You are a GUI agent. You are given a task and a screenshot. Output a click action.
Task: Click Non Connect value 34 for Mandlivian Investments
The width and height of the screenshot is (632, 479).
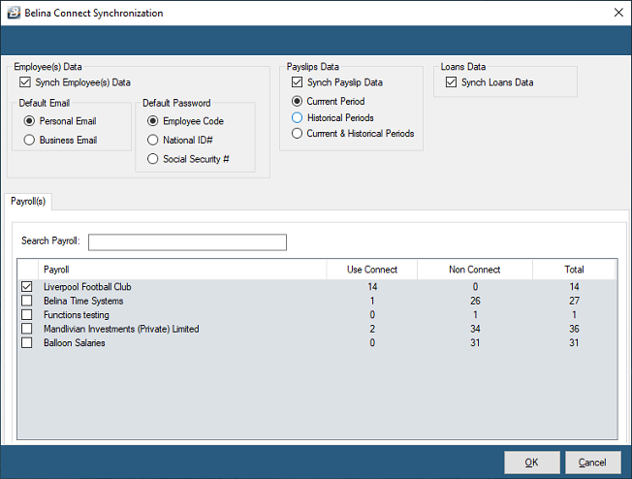pos(475,329)
